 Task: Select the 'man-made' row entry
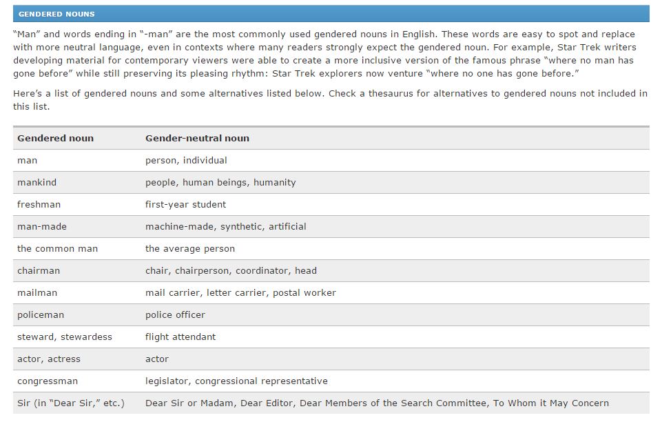coord(42,226)
